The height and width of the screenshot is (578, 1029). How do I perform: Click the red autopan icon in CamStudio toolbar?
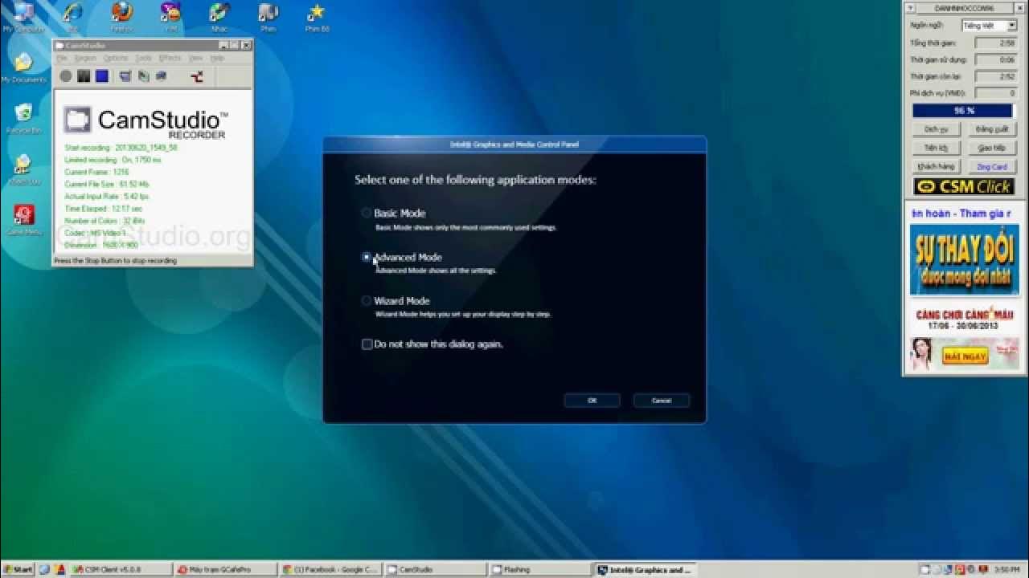pos(197,76)
